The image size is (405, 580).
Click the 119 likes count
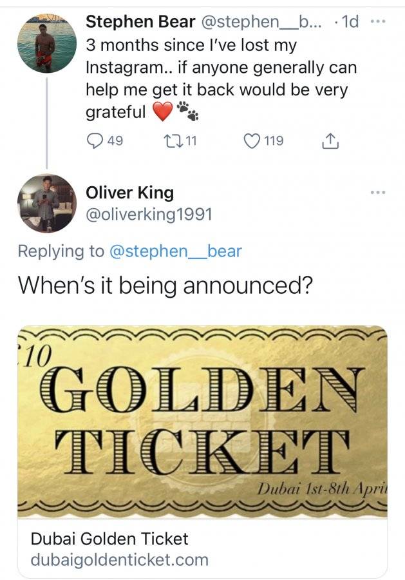pos(274,141)
